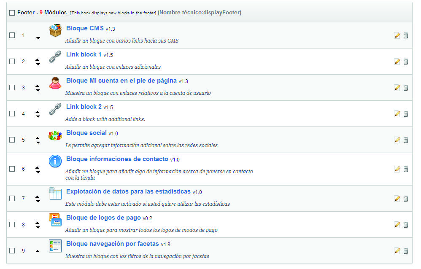Image resolution: width=421 pixels, height=269 pixels.
Task: Check Bloque navegación por facetas checkbox
Action: [12, 251]
